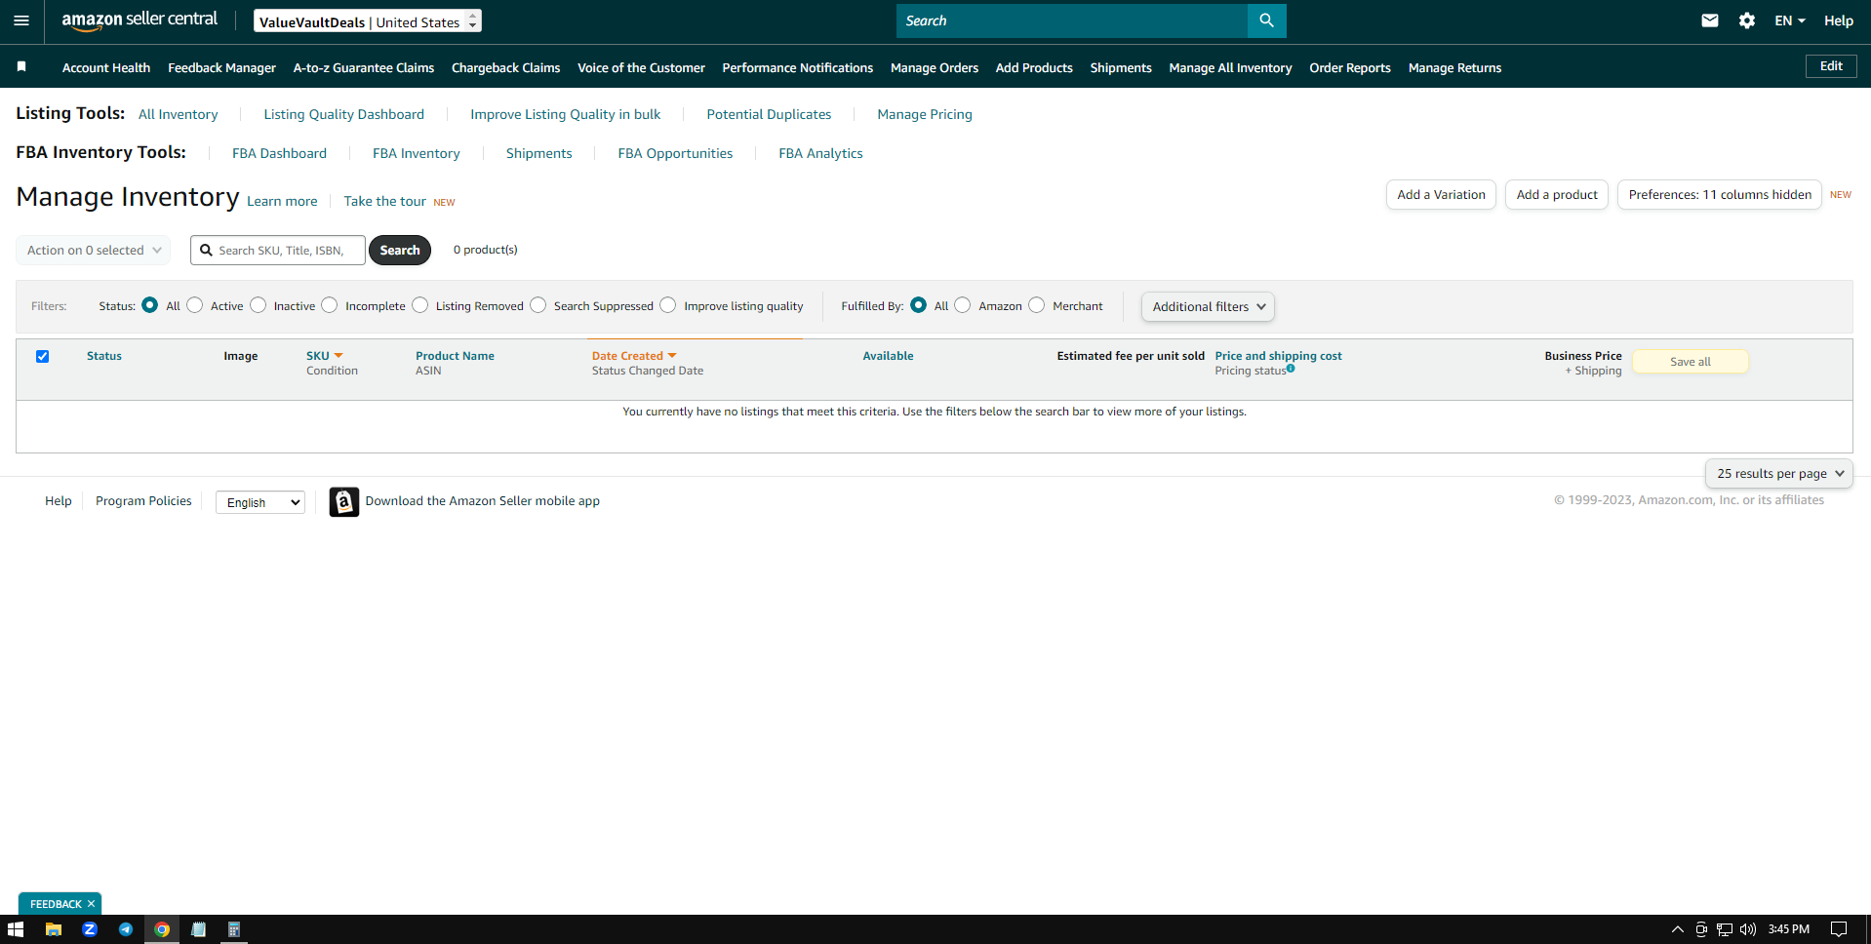Viewport: 1871px width, 944px height.
Task: Close the Feedback tab with its X
Action: (x=91, y=904)
